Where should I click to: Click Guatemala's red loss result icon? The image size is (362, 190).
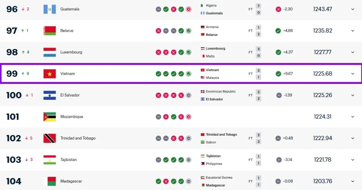coord(278,9)
